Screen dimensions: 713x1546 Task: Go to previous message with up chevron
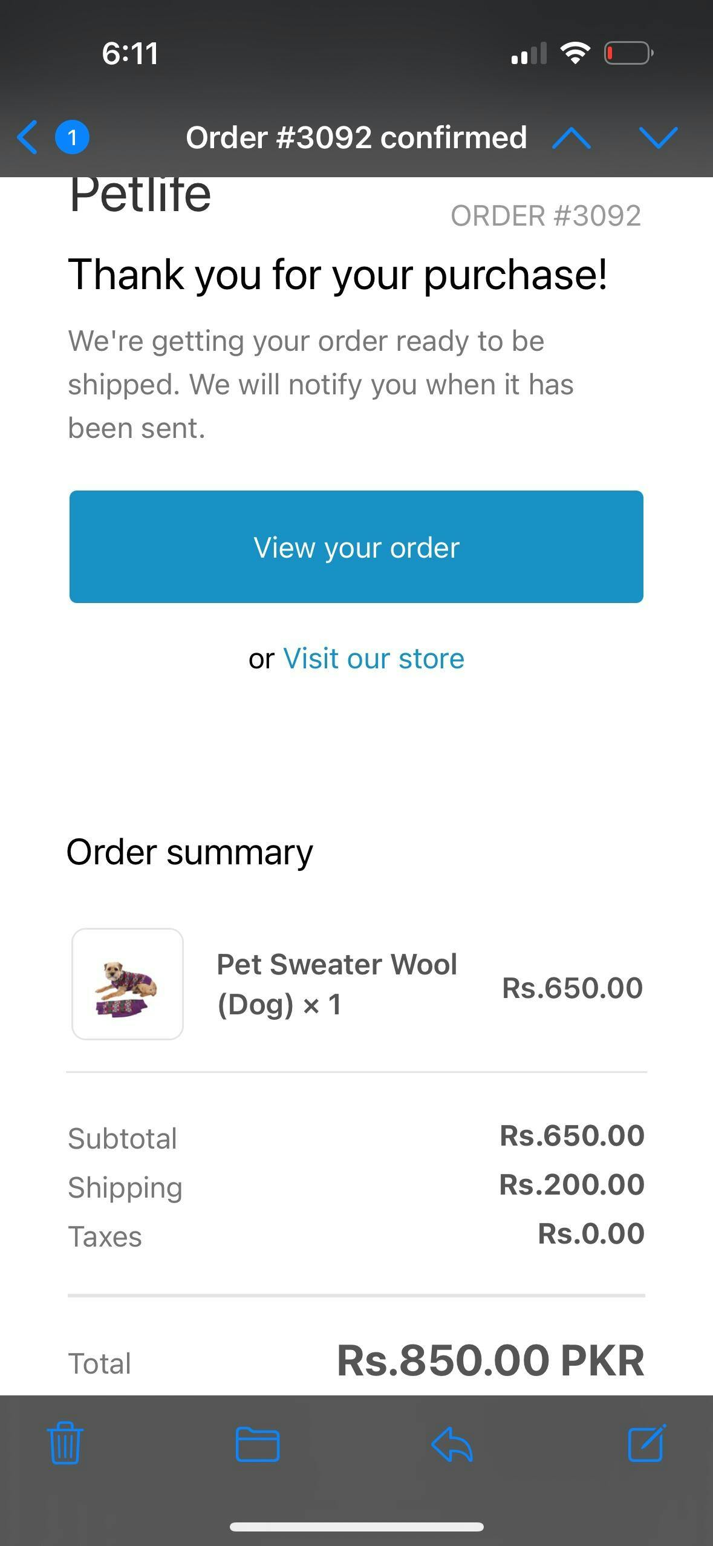click(x=571, y=138)
